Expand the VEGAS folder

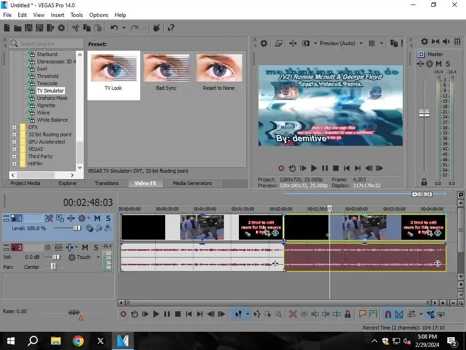(x=14, y=149)
